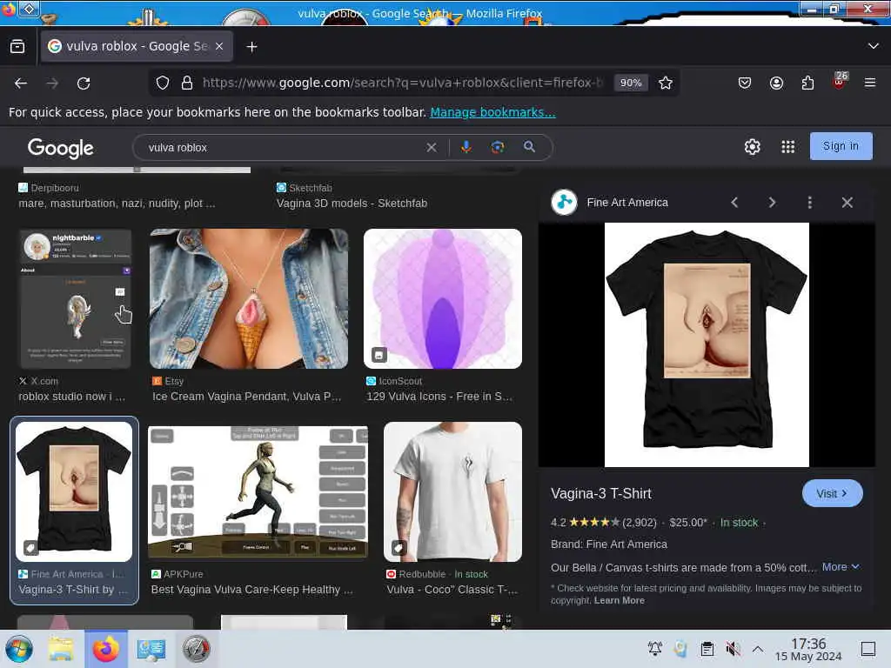Click the Google logo
The height and width of the screenshot is (668, 891).
pyautogui.click(x=61, y=148)
